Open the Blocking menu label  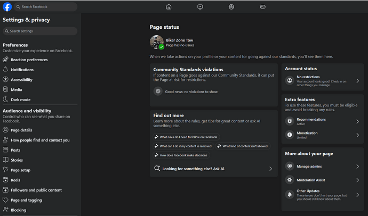18,210
